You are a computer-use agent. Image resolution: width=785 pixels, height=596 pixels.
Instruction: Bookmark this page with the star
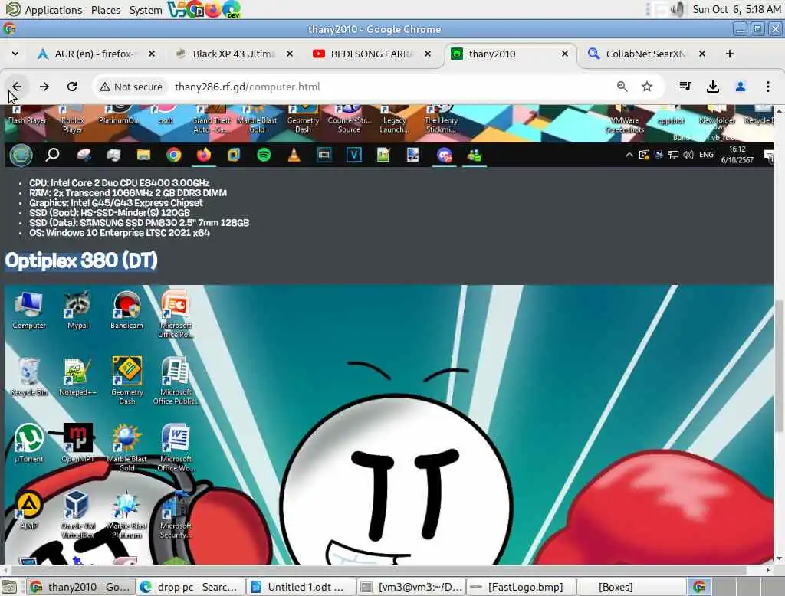coord(647,87)
